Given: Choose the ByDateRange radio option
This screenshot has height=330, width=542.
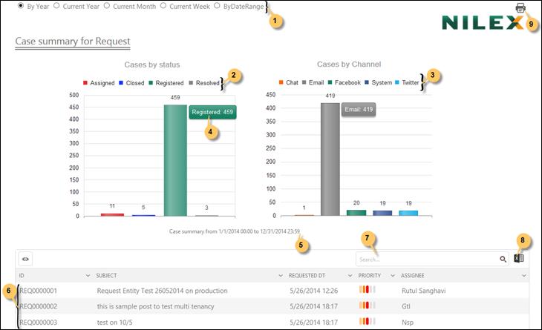Looking at the screenshot, I should [218, 6].
